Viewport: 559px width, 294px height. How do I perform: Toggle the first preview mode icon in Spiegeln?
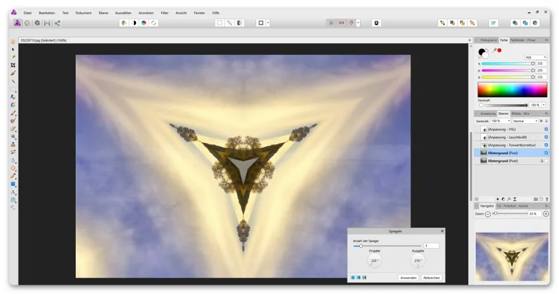tap(353, 277)
